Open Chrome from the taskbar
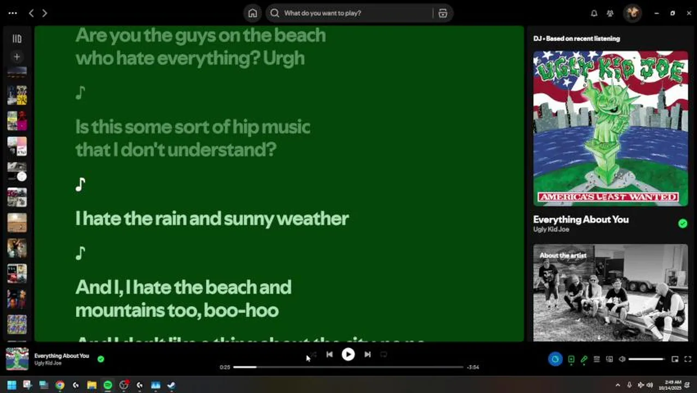Image resolution: width=697 pixels, height=393 pixels. (59, 385)
